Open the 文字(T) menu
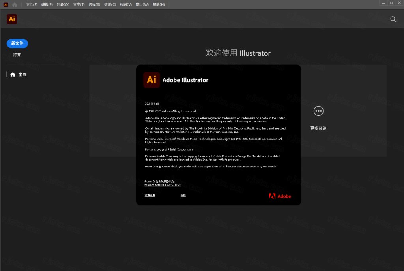The height and width of the screenshot is (271, 404). pos(79,5)
